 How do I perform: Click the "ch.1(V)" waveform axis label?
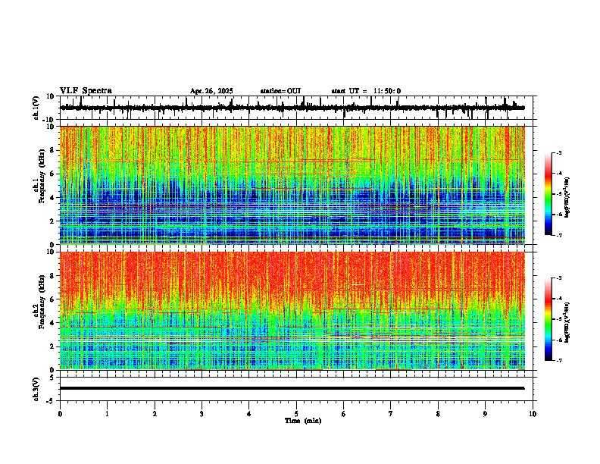pos(36,108)
